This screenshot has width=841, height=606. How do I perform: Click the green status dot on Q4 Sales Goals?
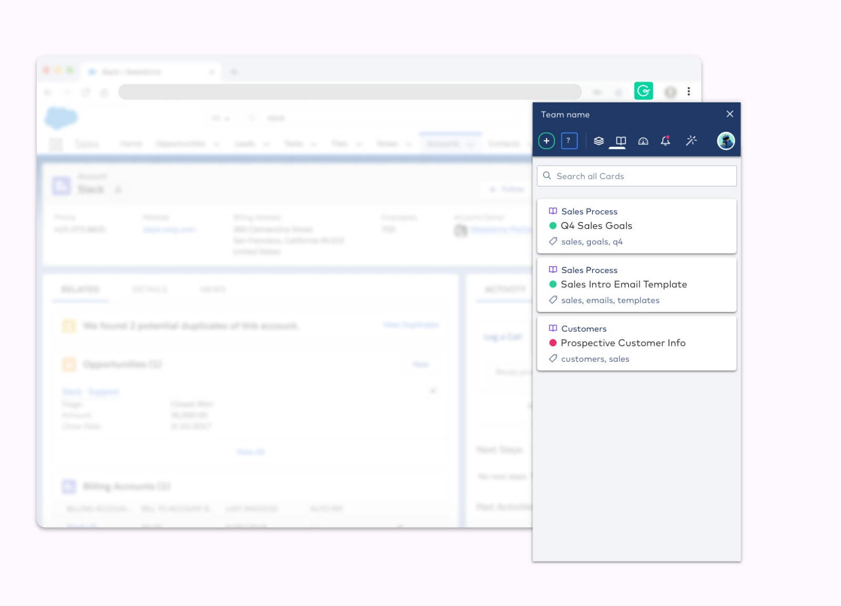tap(553, 226)
